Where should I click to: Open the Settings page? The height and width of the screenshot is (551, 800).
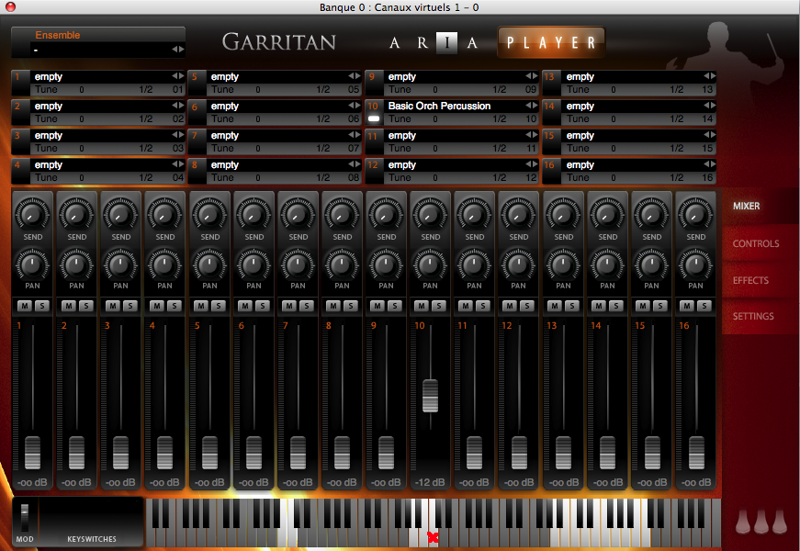point(752,316)
